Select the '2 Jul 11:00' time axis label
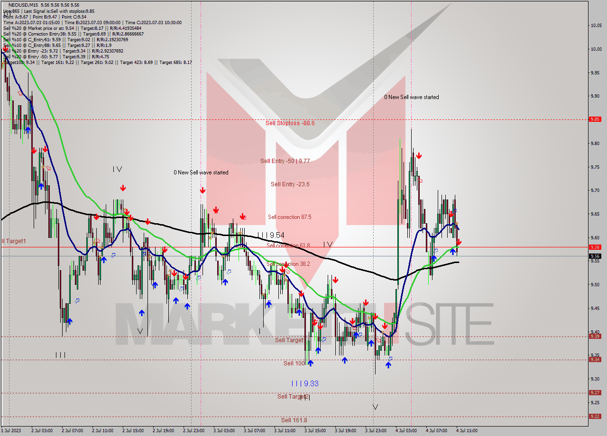The image size is (607, 436). [102, 431]
